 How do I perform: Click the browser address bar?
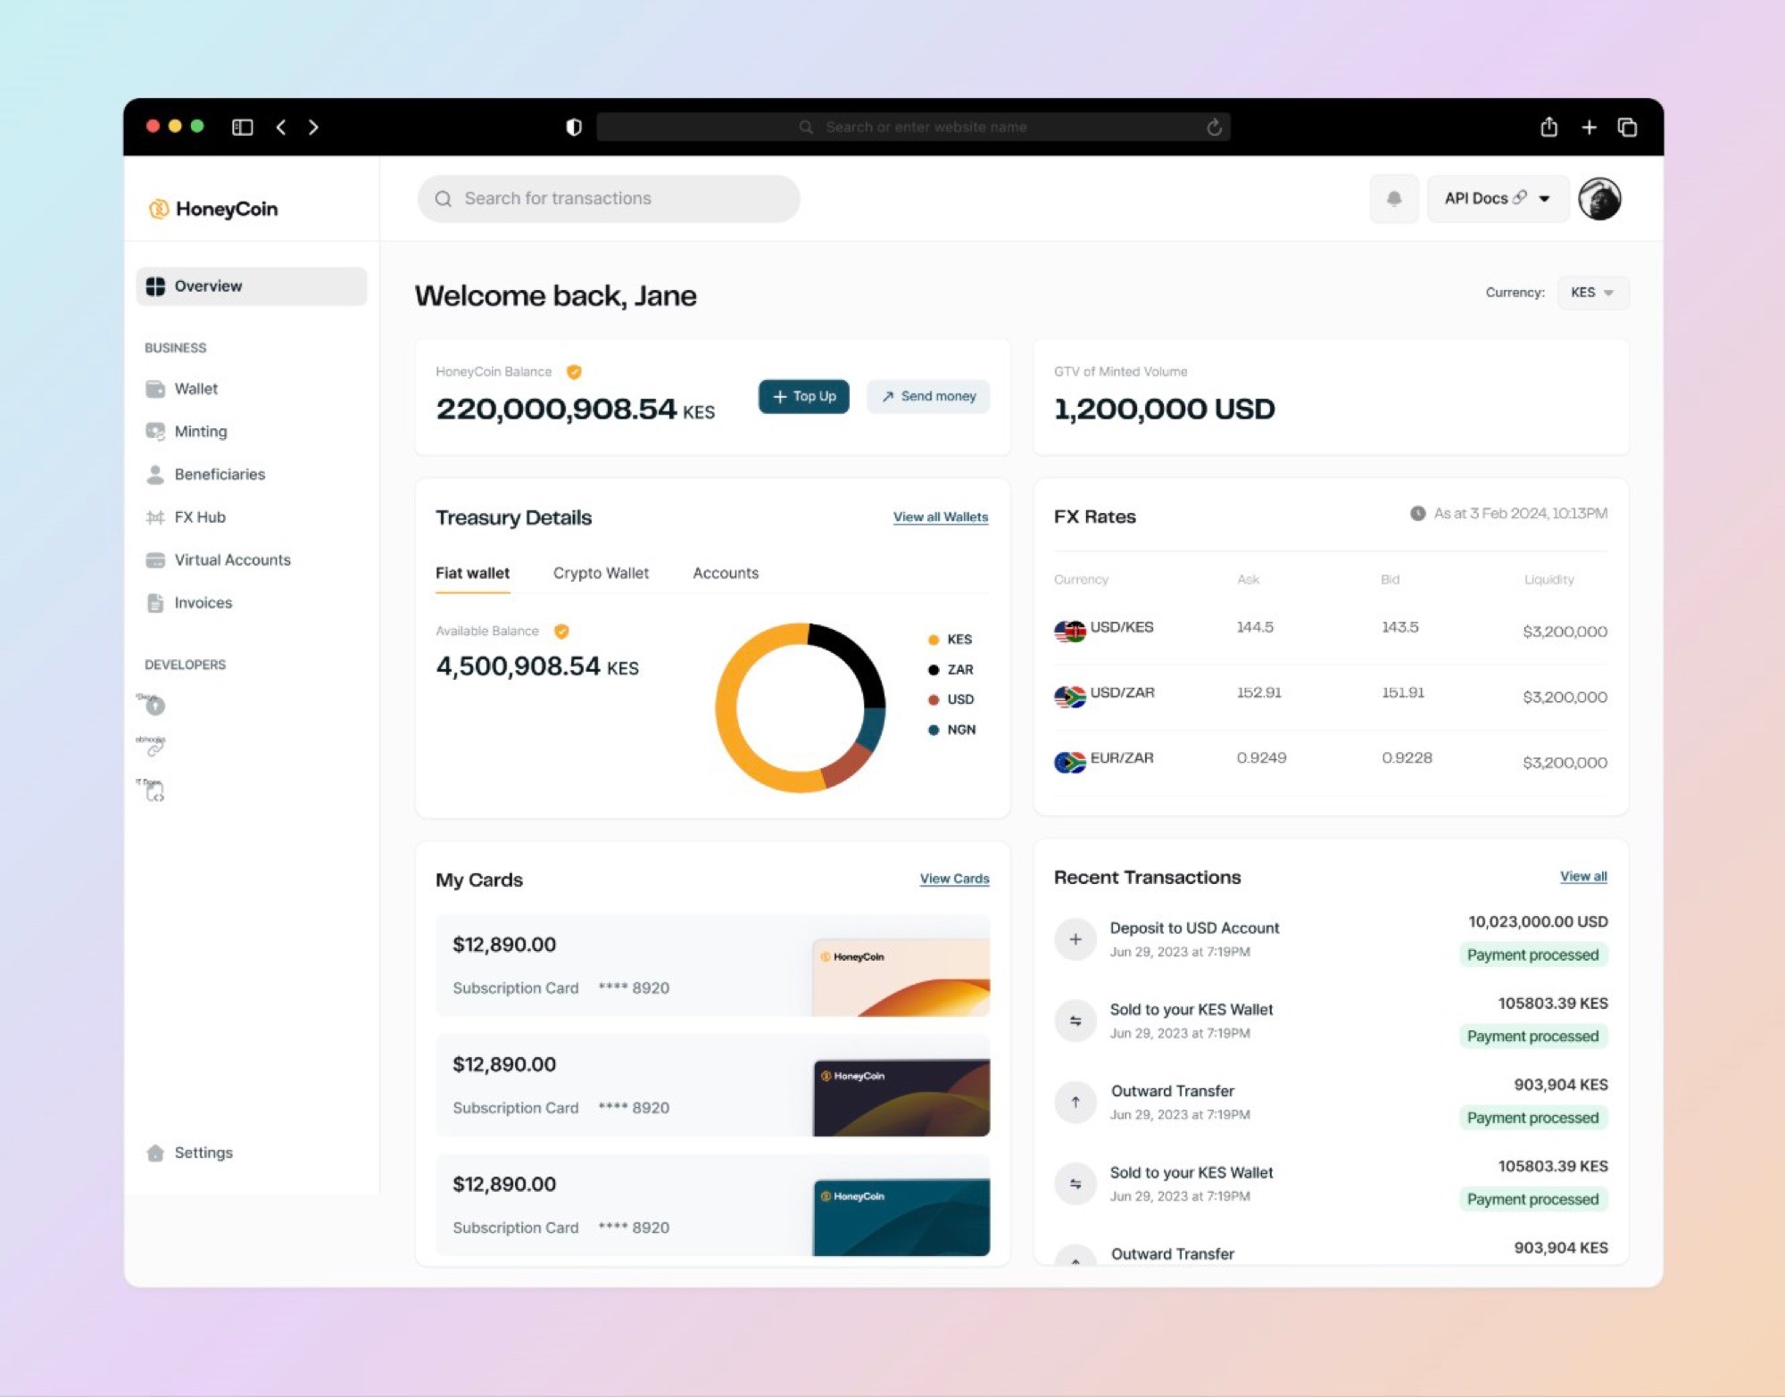click(913, 128)
